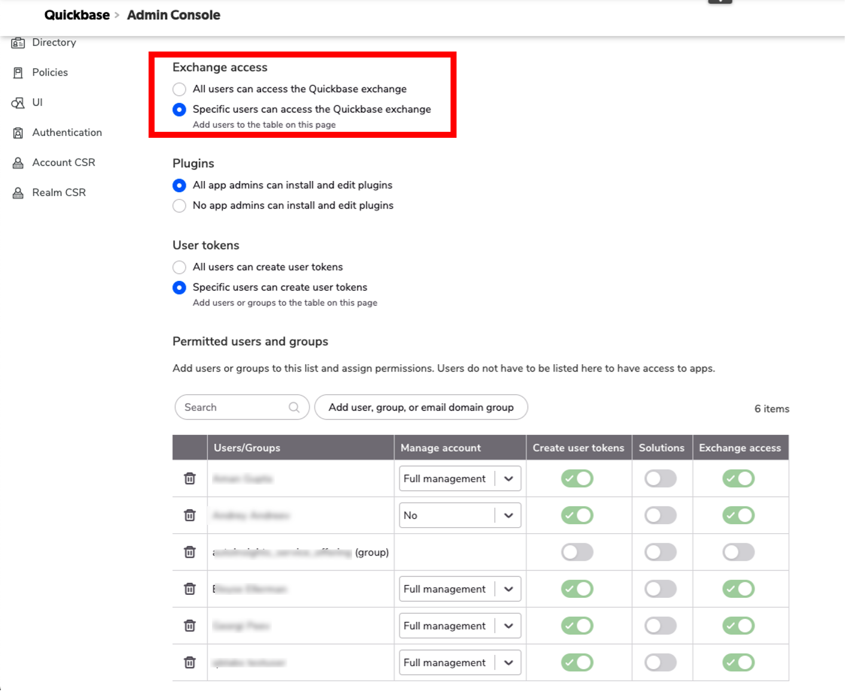Click the magnifier icon in Search box

click(x=294, y=407)
